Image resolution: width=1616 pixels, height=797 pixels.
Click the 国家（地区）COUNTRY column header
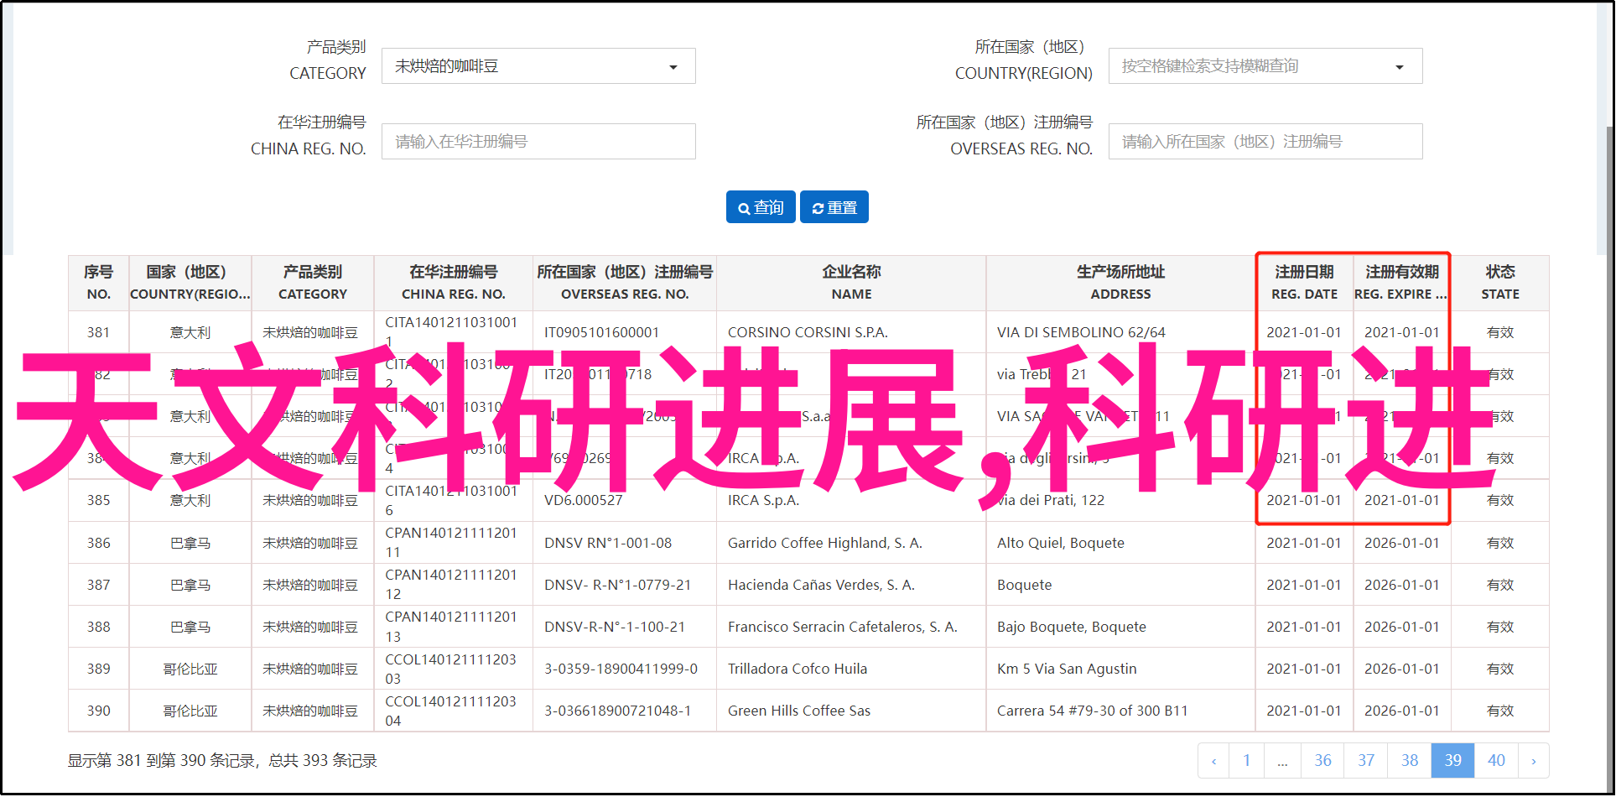pos(190,283)
